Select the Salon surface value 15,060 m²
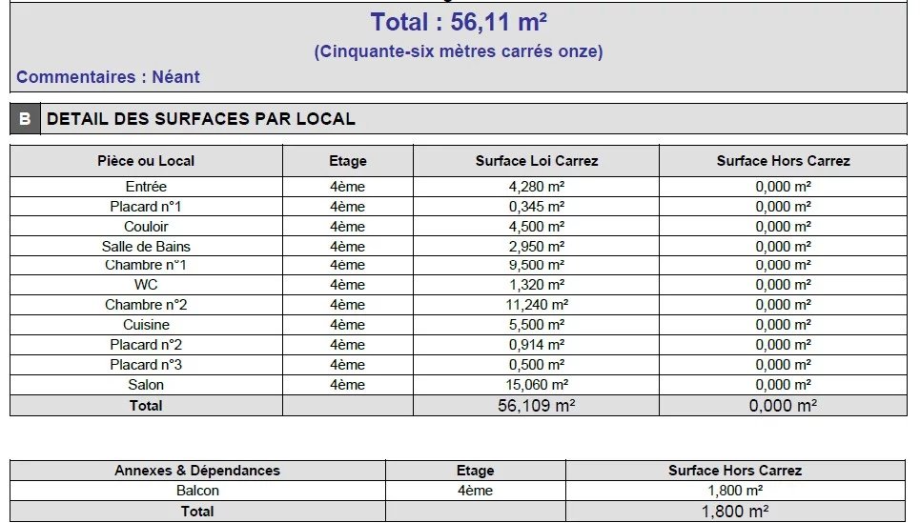 click(536, 385)
